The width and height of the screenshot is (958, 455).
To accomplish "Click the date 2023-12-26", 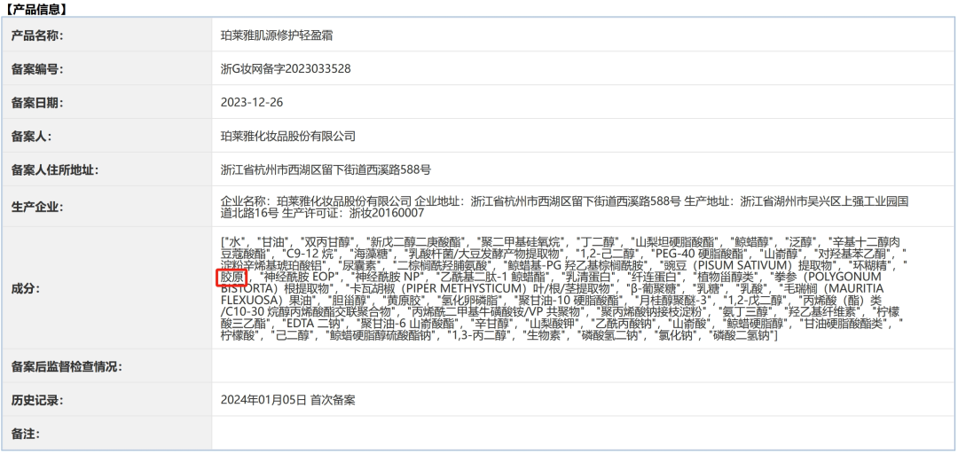I will tap(252, 103).
